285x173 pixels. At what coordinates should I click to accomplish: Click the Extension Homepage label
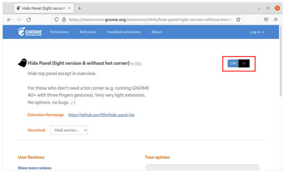pos(46,115)
